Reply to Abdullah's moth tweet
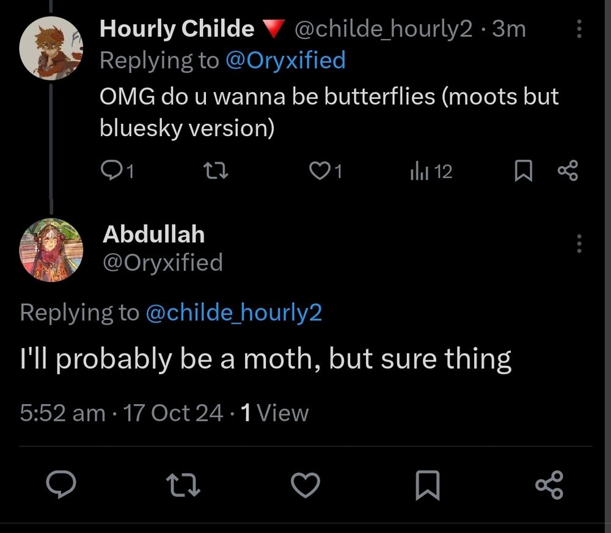The height and width of the screenshot is (533, 611). (x=61, y=485)
